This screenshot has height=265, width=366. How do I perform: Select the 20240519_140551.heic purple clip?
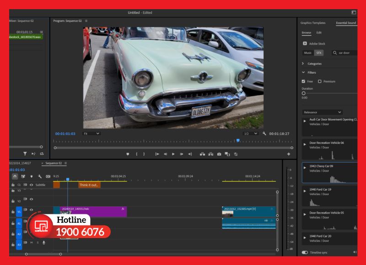93,212
